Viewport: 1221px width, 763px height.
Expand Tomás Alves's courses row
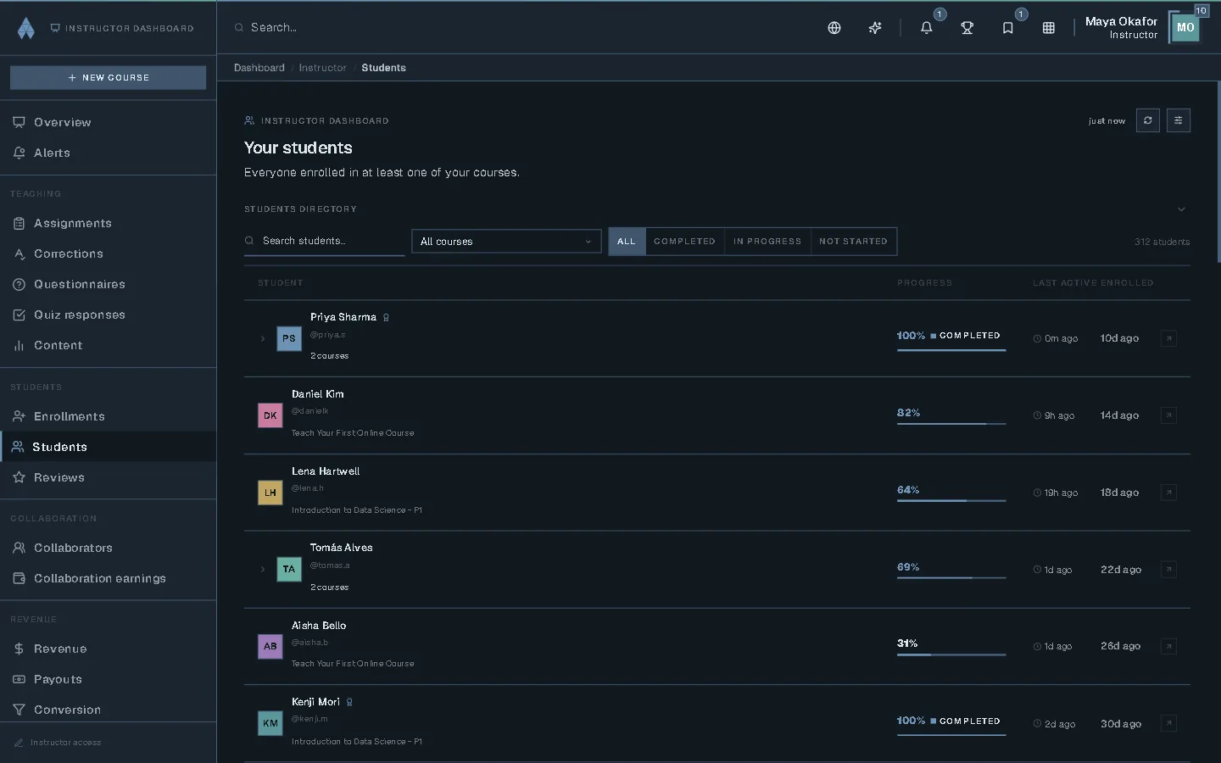click(x=263, y=570)
